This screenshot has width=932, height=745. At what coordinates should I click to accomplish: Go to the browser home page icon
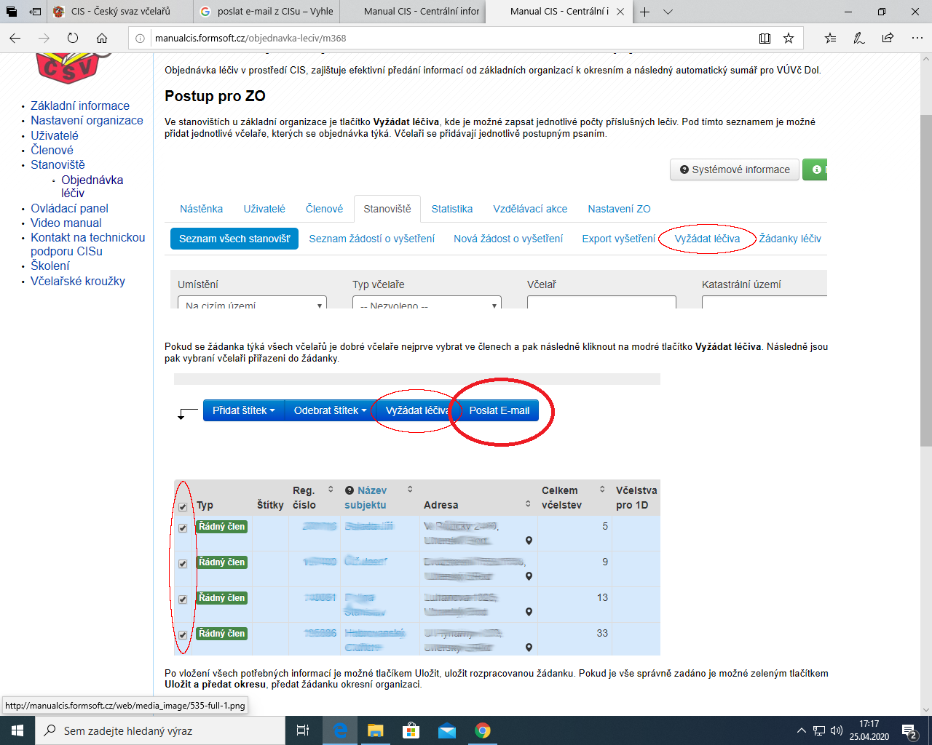[102, 39]
